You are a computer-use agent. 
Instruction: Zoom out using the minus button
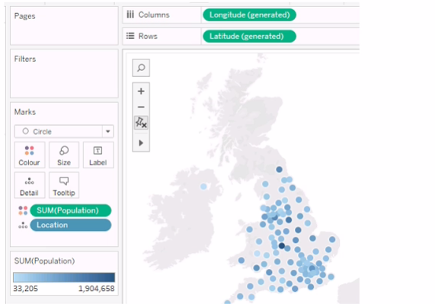141,107
